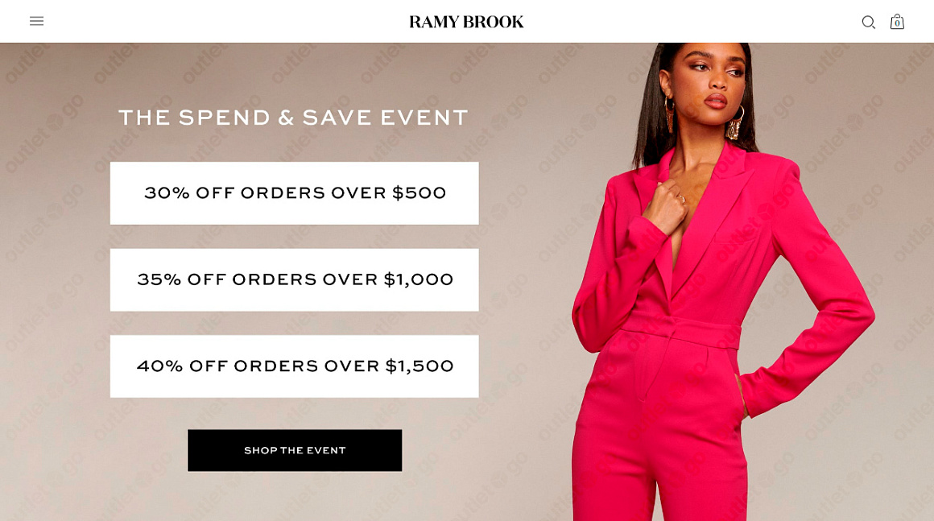Open the search magnifier icon
The height and width of the screenshot is (521, 934).
click(x=869, y=23)
